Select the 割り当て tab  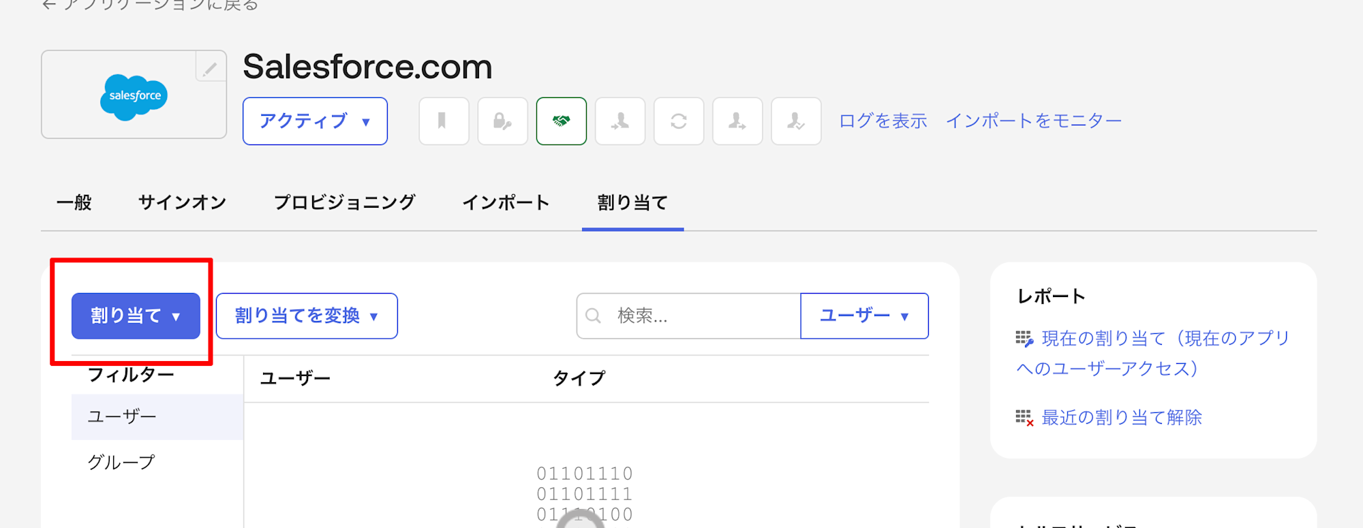(x=632, y=202)
